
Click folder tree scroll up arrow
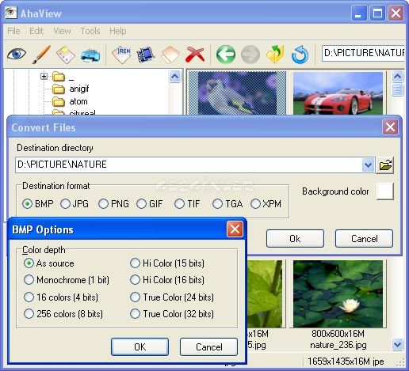point(174,77)
